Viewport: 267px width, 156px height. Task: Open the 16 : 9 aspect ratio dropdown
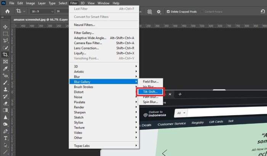(x=42, y=11)
